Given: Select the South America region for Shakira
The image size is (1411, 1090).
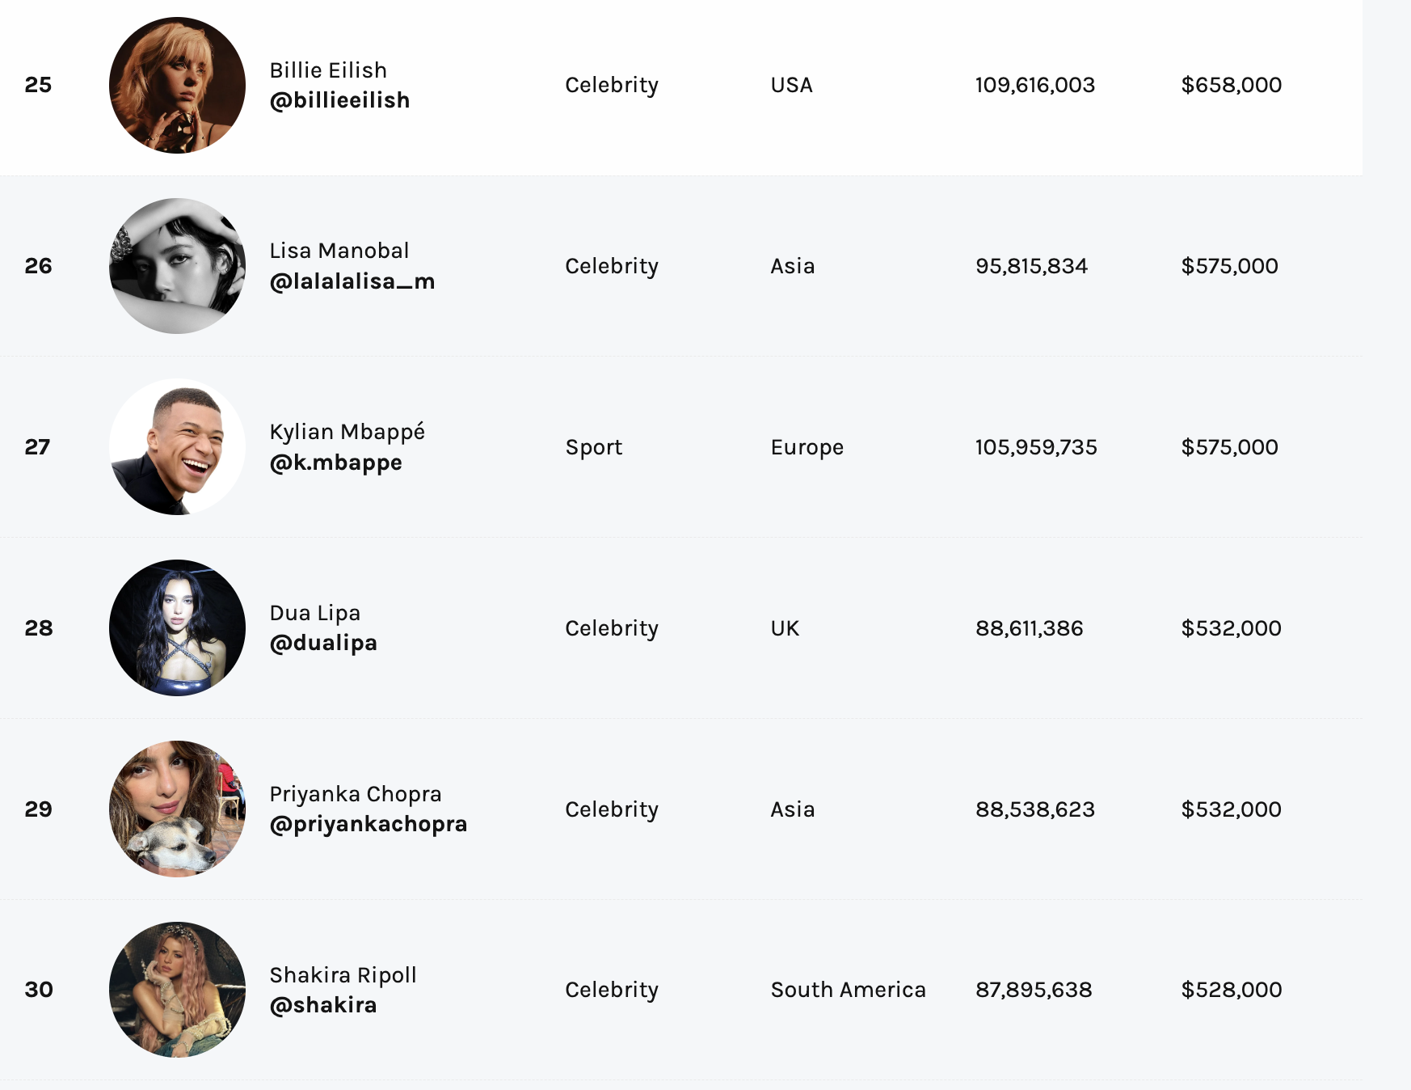Looking at the screenshot, I should tap(848, 990).
